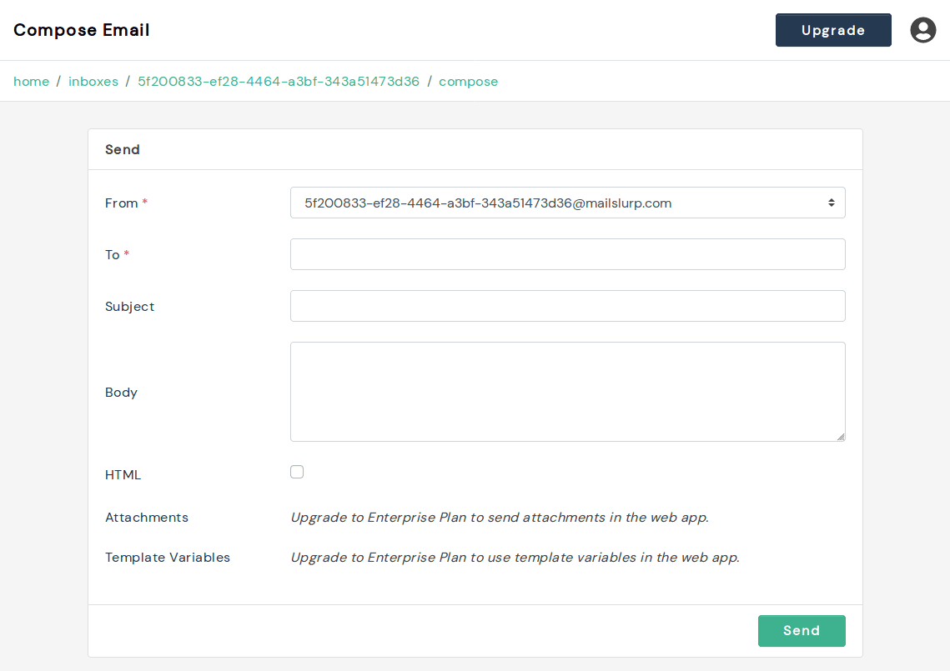
Task: Click the Upgrade button
Action: coord(832,29)
